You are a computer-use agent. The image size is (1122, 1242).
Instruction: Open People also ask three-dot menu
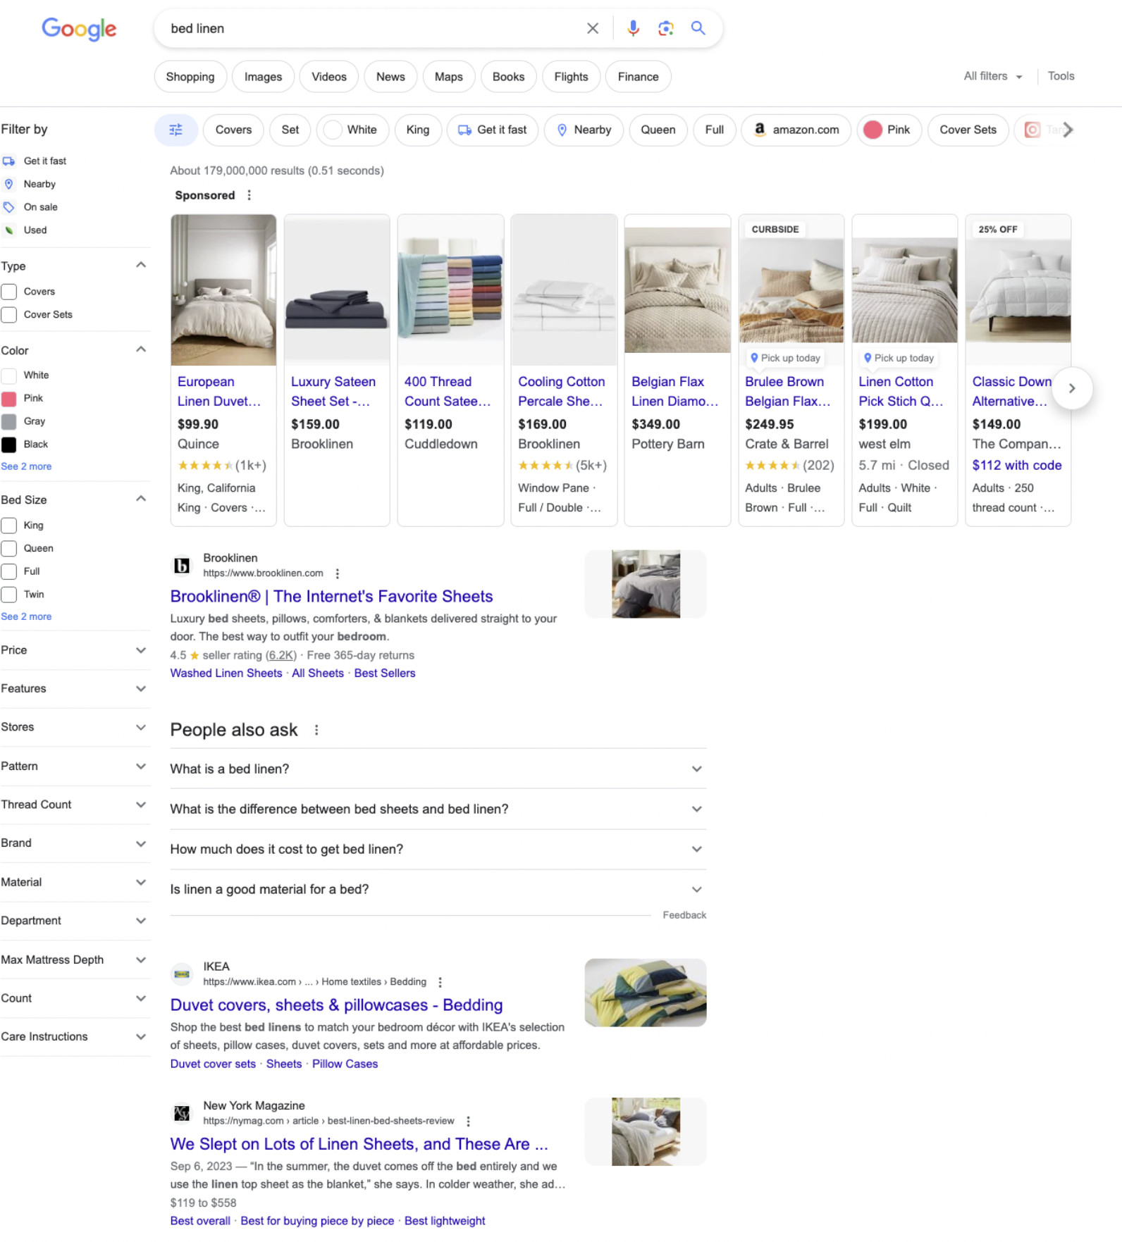coord(316,730)
